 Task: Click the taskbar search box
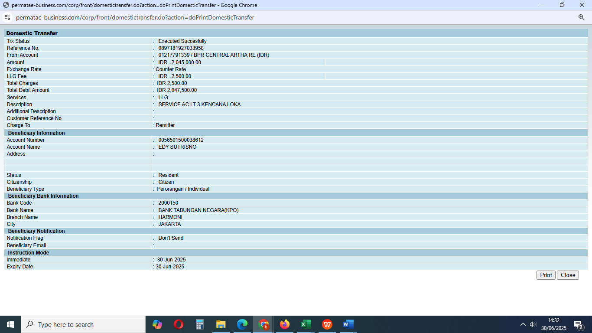point(83,324)
